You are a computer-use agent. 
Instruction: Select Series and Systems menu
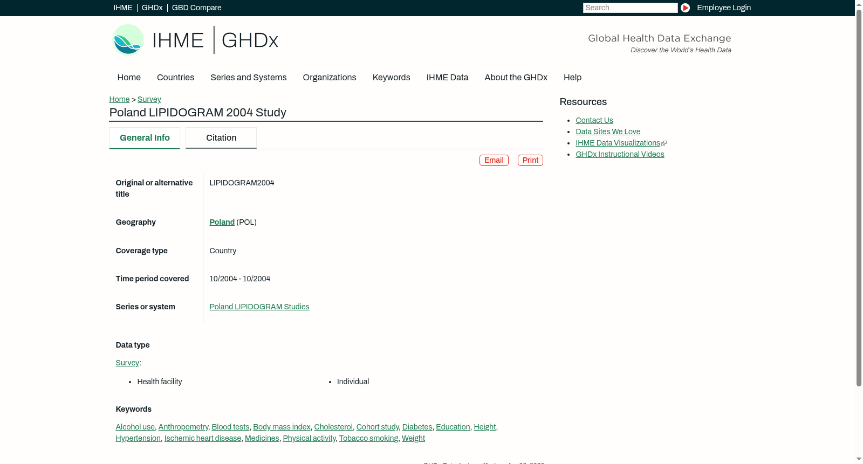point(249,78)
